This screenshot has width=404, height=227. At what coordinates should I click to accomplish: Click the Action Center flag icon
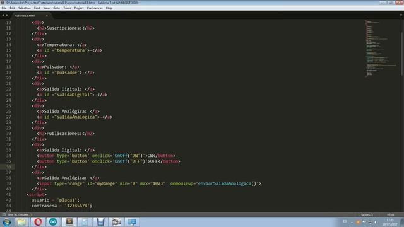pyautogui.click(x=364, y=222)
